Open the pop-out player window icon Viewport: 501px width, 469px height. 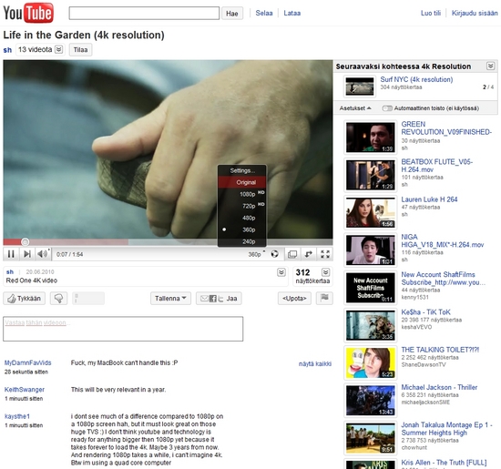(292, 254)
